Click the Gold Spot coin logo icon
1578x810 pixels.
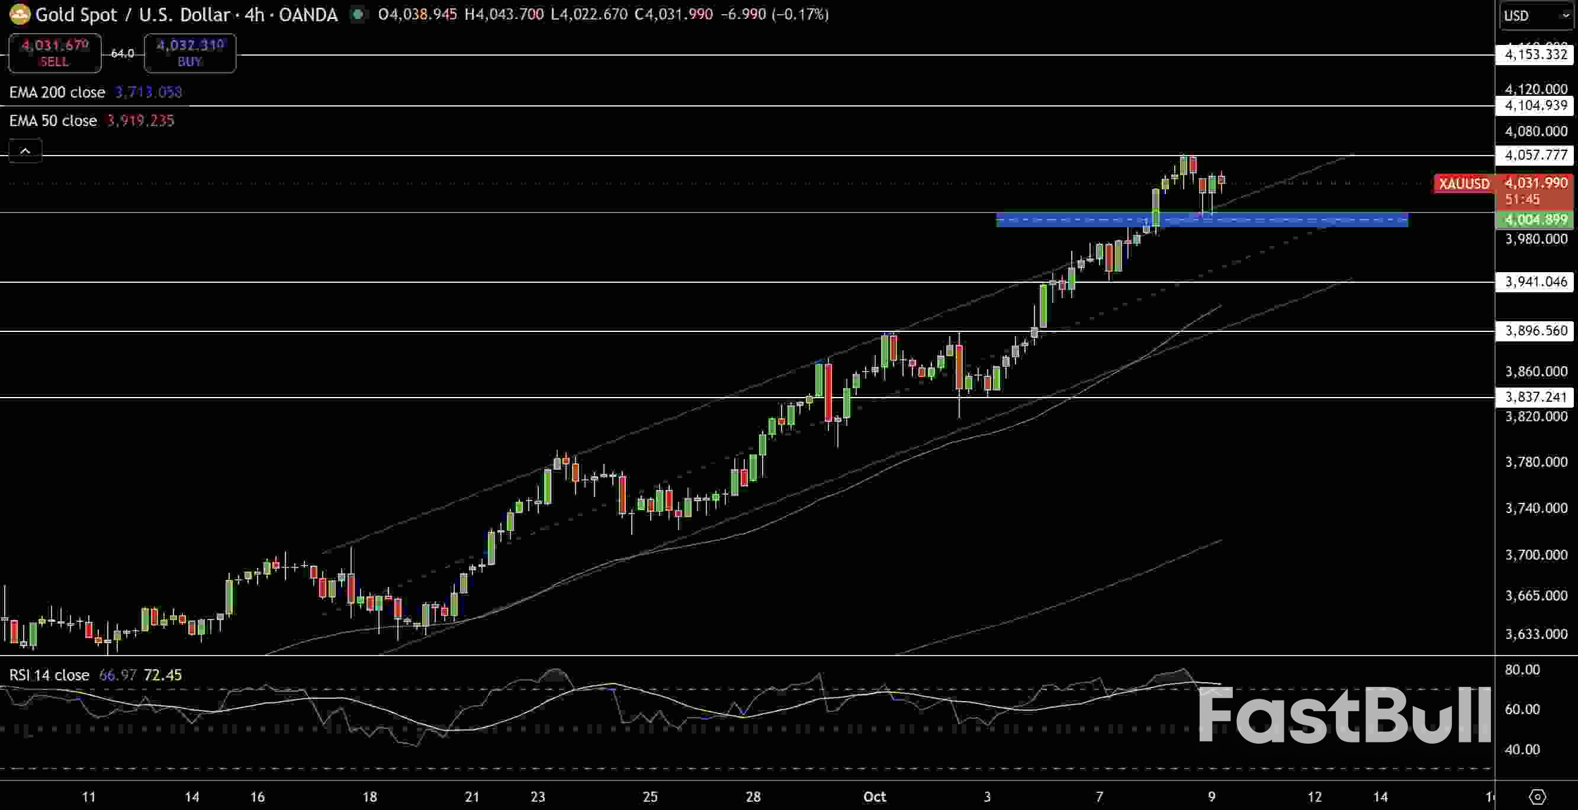point(18,15)
